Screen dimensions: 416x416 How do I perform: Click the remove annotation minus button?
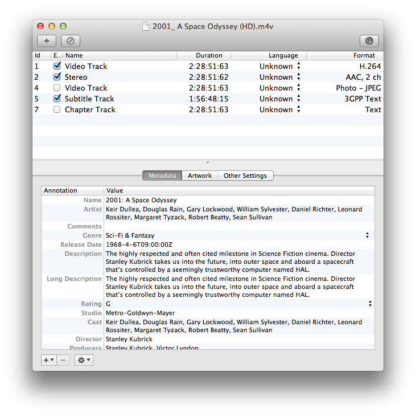coord(63,360)
